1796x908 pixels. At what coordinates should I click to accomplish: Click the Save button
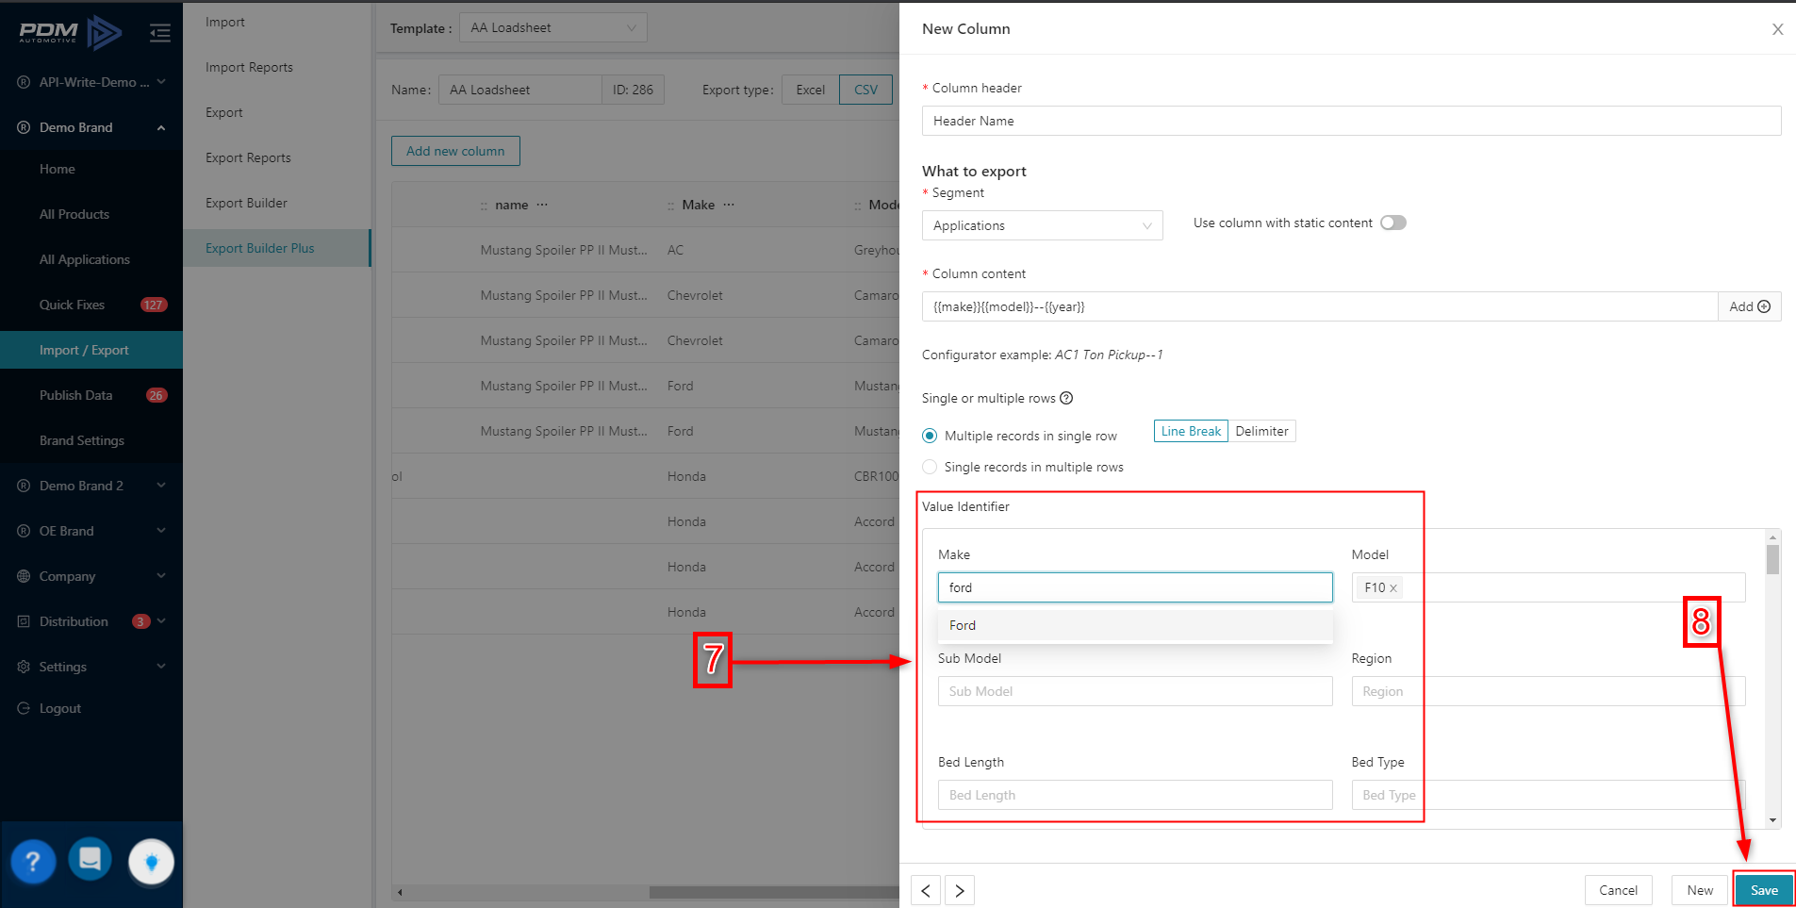click(x=1764, y=890)
